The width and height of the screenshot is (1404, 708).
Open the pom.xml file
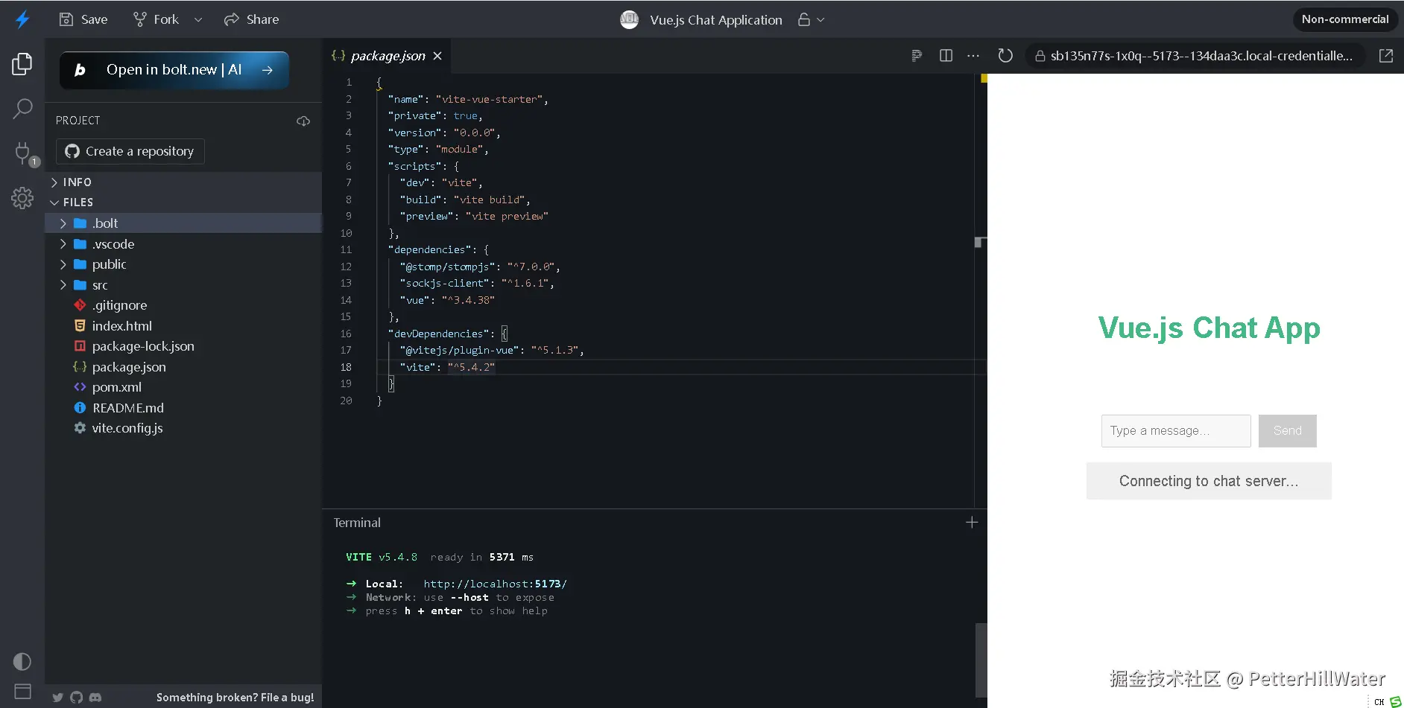183,387
